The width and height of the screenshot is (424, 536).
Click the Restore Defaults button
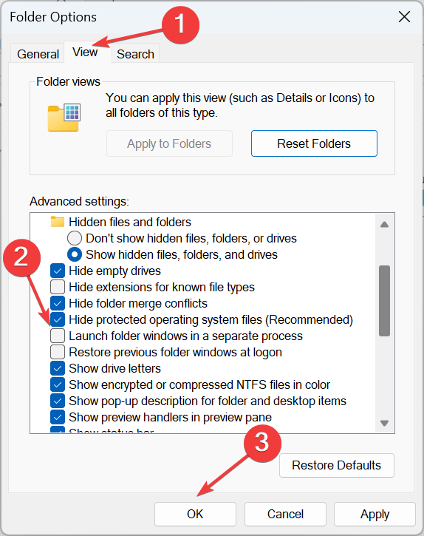(337, 465)
